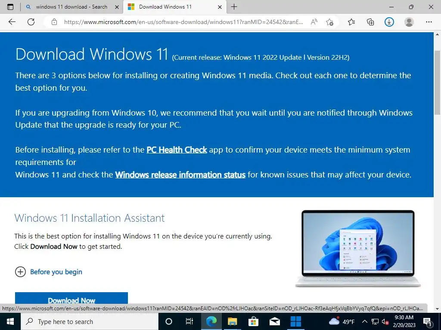Expand the Before you begin section

pos(48,272)
